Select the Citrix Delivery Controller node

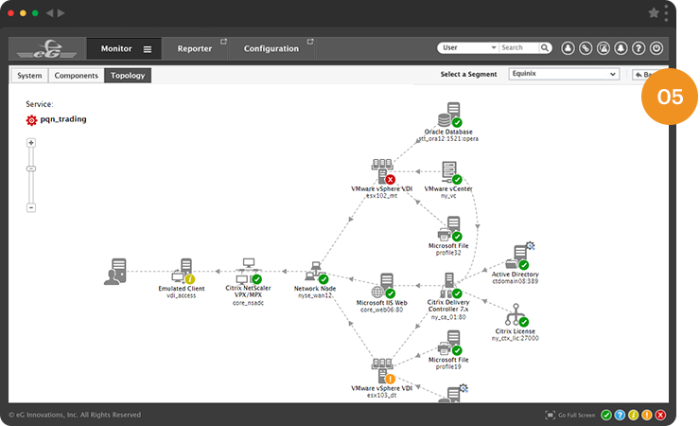[450, 286]
